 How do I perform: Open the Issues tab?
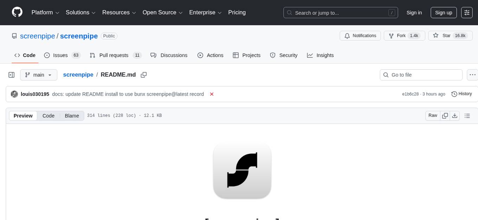[60, 55]
